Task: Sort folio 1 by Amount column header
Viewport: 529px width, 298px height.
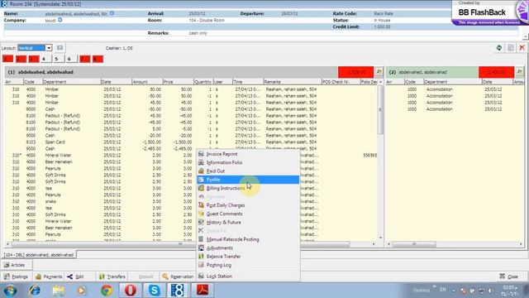Action: (x=147, y=82)
